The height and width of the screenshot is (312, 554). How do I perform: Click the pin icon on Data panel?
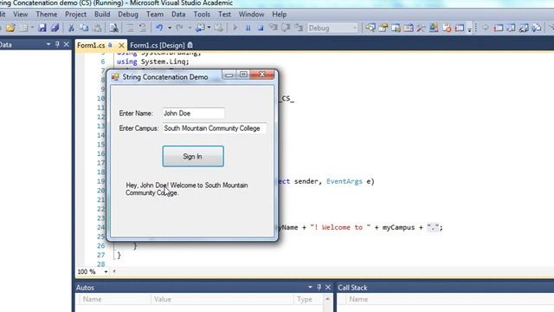(57, 44)
